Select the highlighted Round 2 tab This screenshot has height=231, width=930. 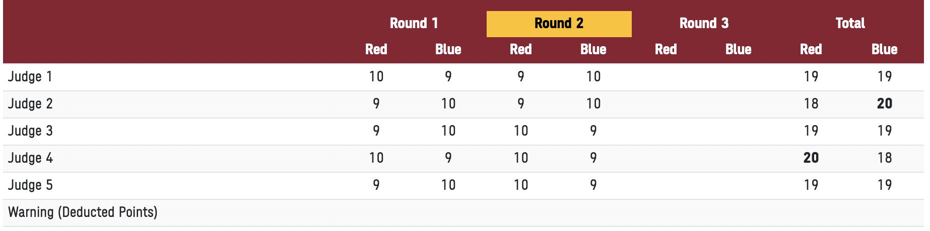(559, 24)
